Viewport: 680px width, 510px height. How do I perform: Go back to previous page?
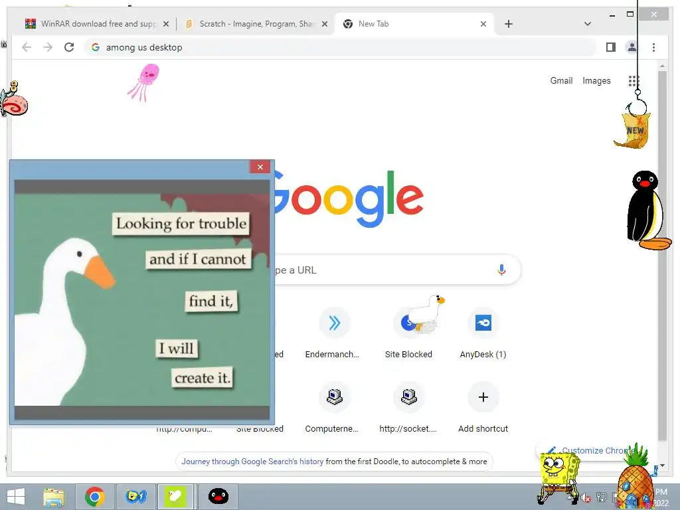[x=27, y=47]
